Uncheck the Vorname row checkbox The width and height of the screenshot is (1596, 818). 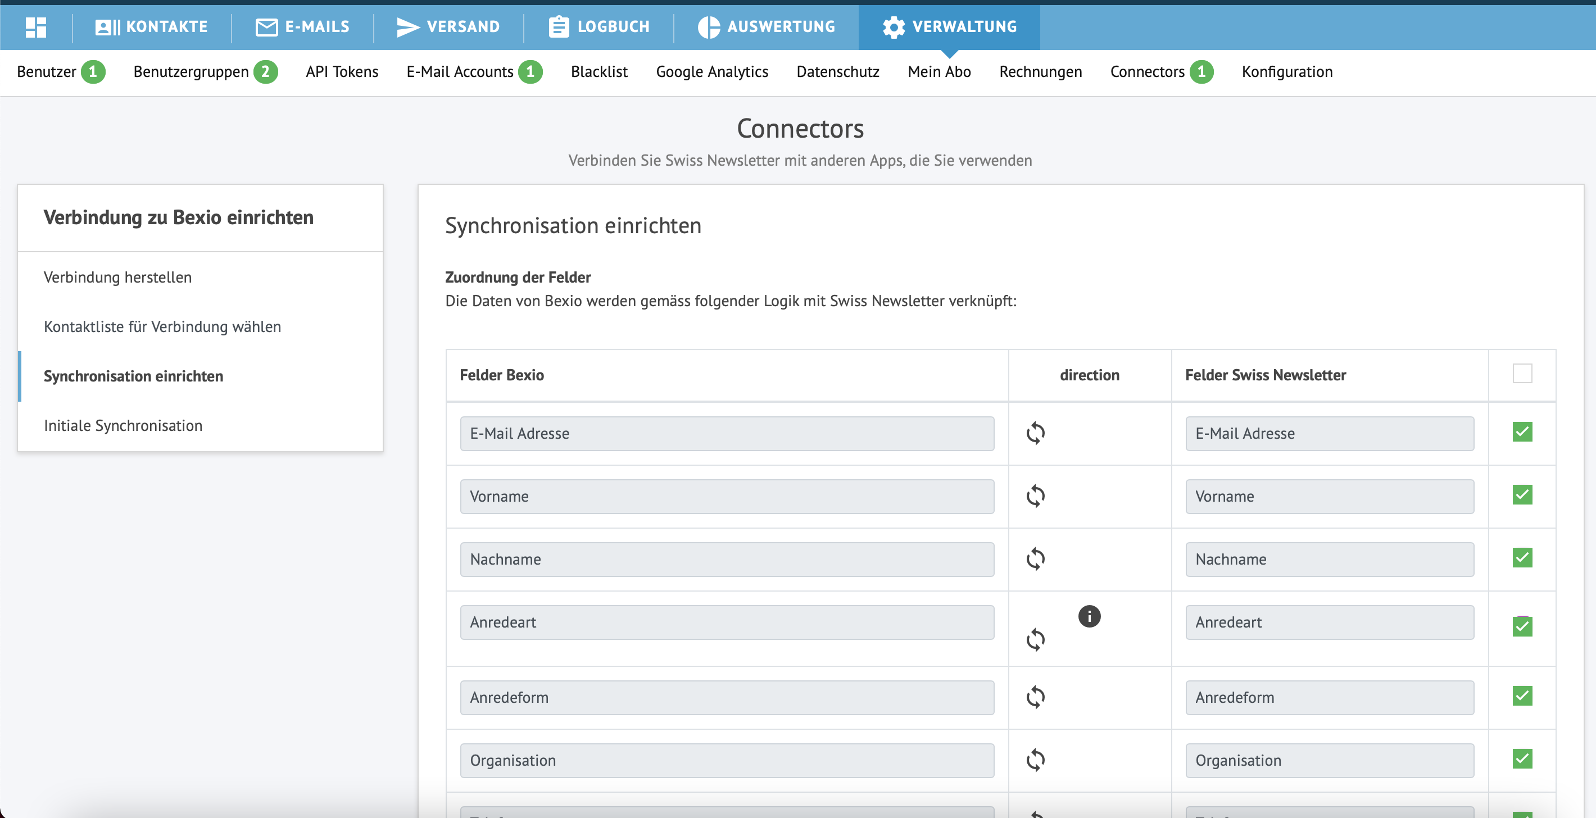pos(1522,495)
